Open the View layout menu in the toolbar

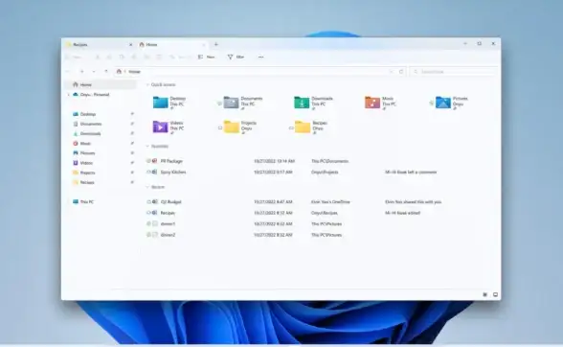coord(207,57)
